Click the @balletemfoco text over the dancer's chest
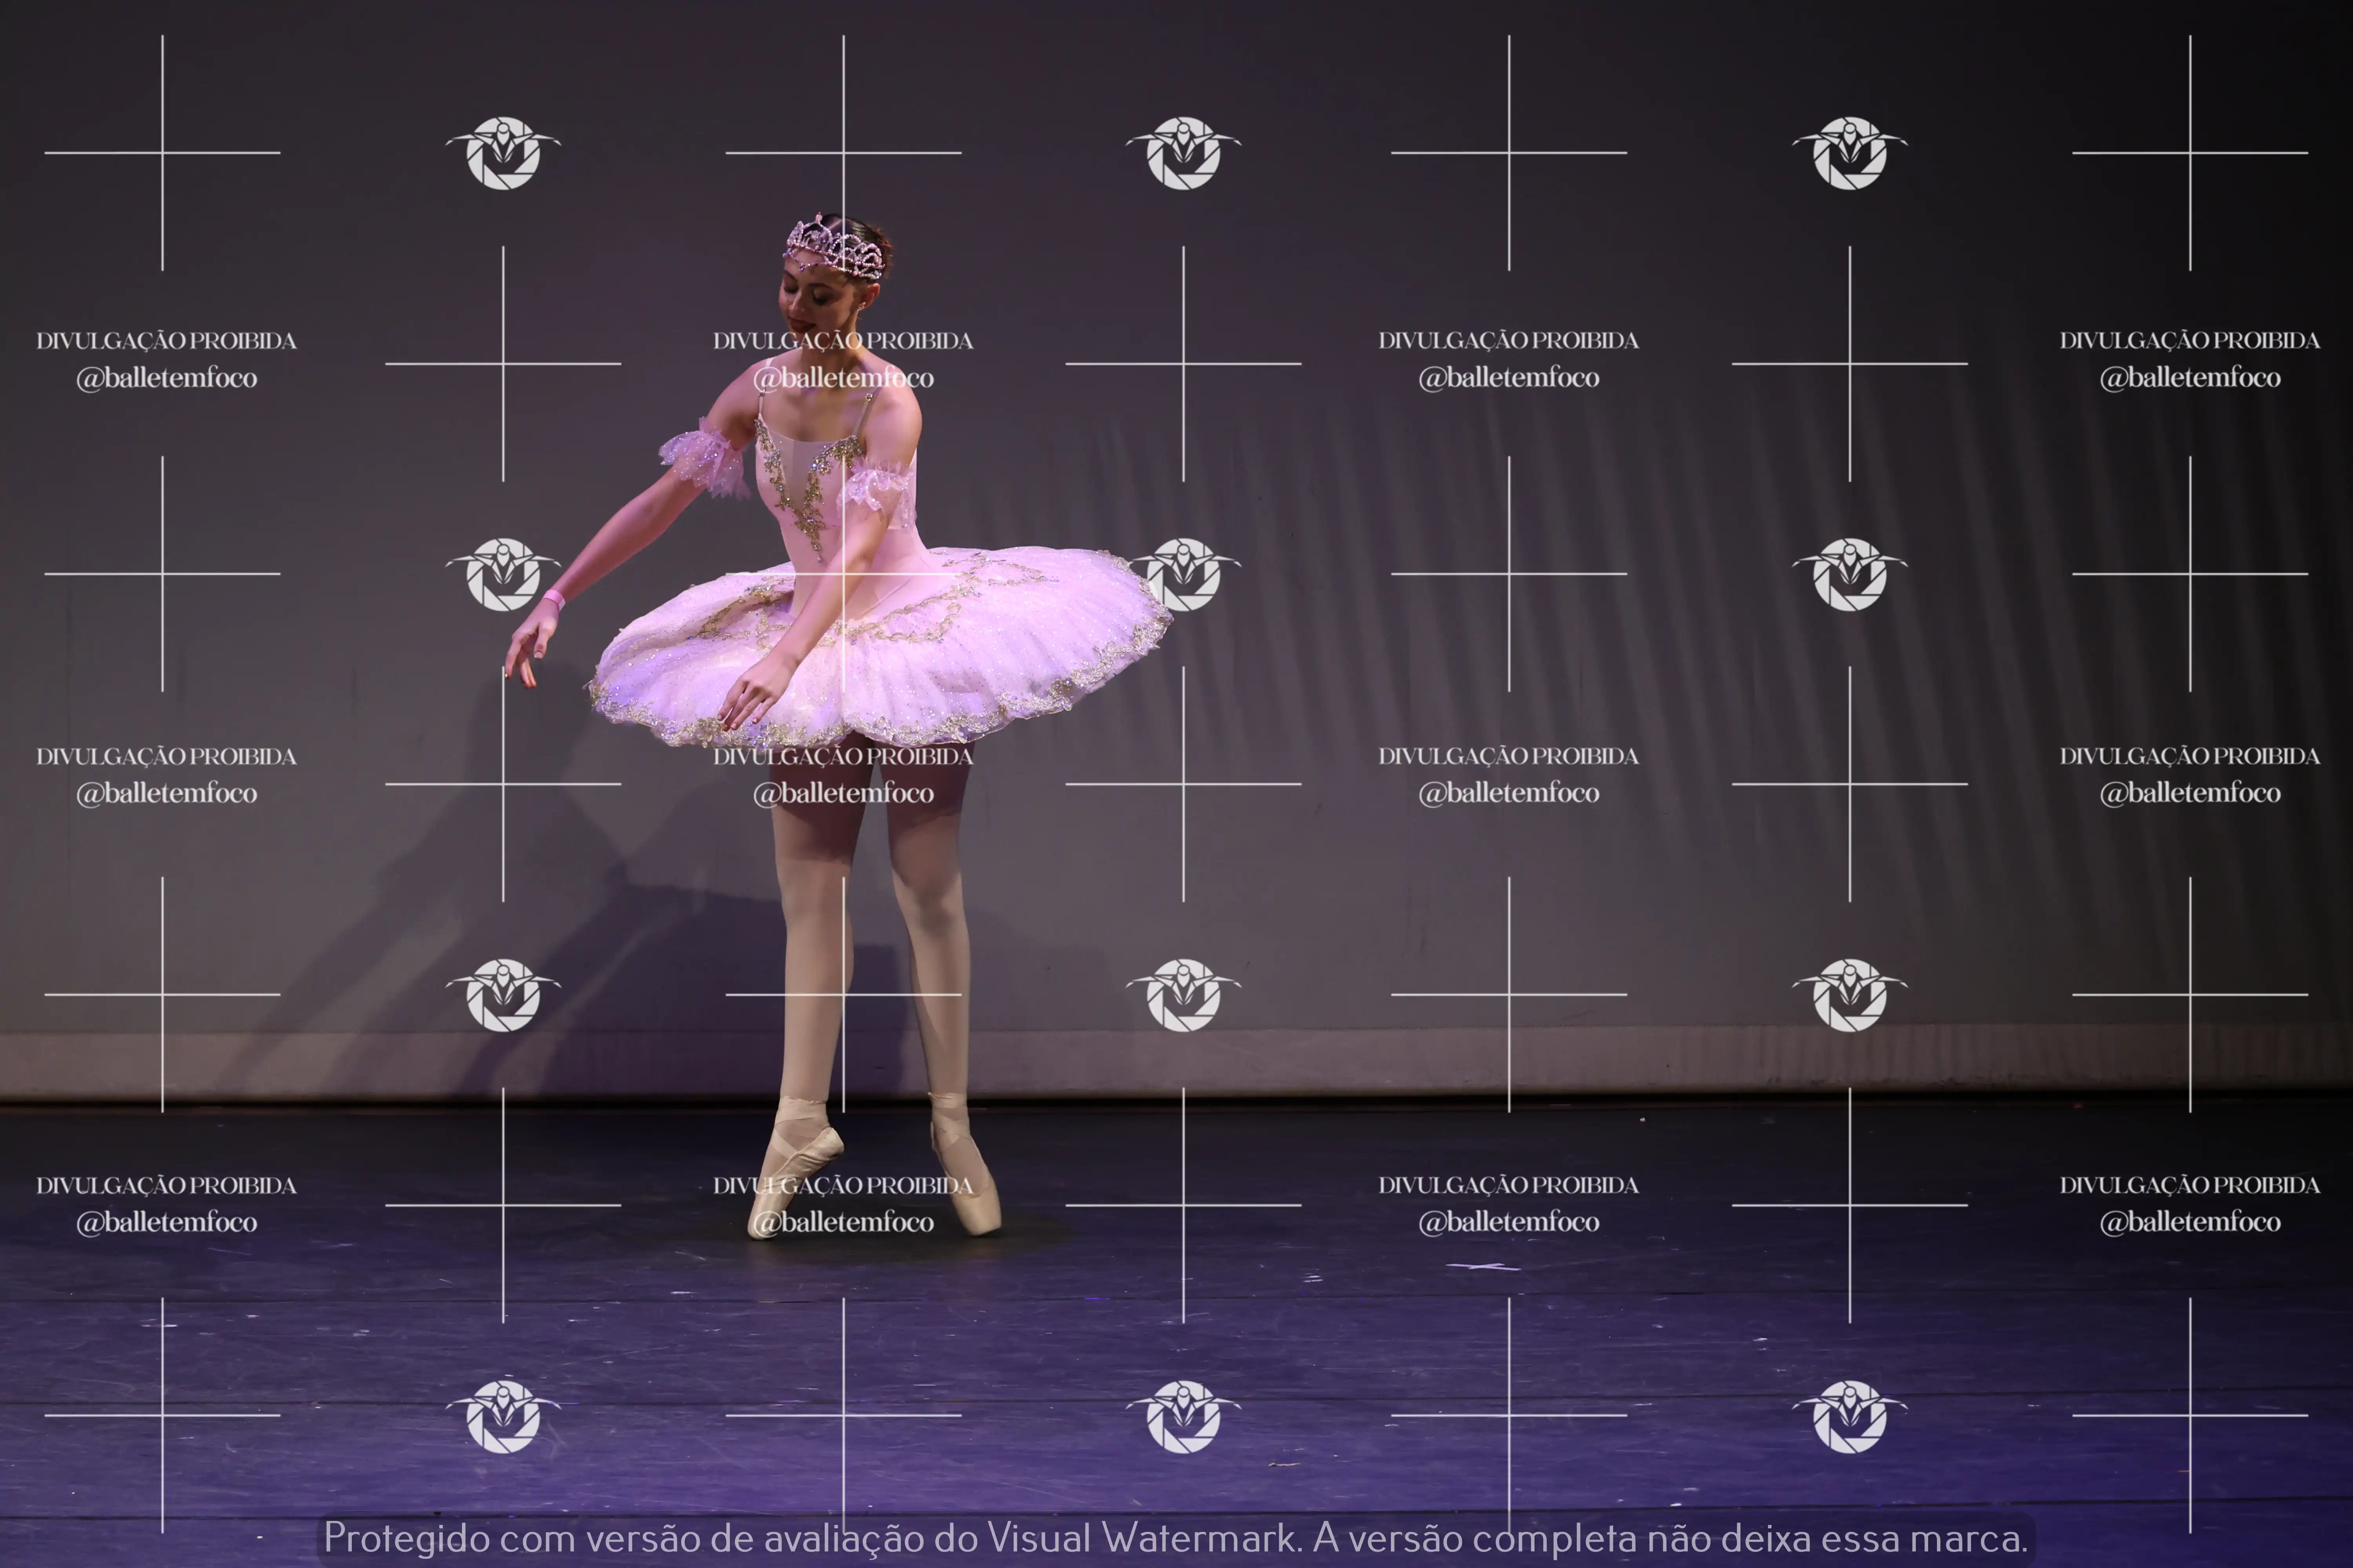 [844, 378]
